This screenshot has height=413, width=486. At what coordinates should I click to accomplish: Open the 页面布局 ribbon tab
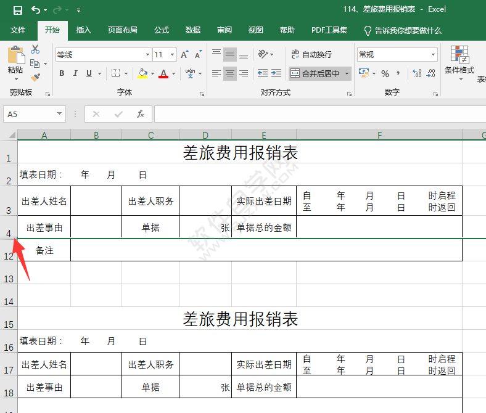(x=122, y=30)
